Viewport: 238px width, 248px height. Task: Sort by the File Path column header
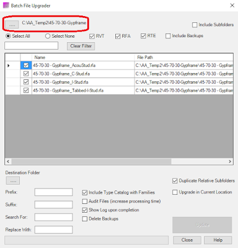click(184, 57)
